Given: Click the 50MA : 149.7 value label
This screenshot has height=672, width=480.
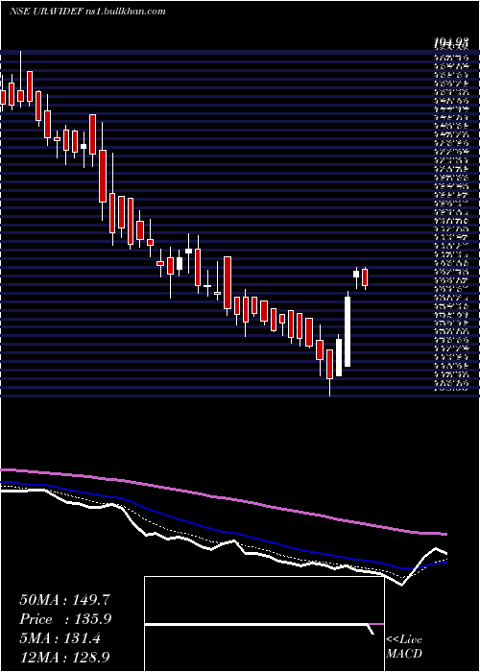Looking at the screenshot, I should pos(65,600).
